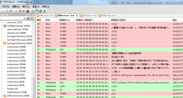The height and width of the screenshot is (98, 183).
Task: Select packet row 16 size 51
Action: tap(110, 90)
